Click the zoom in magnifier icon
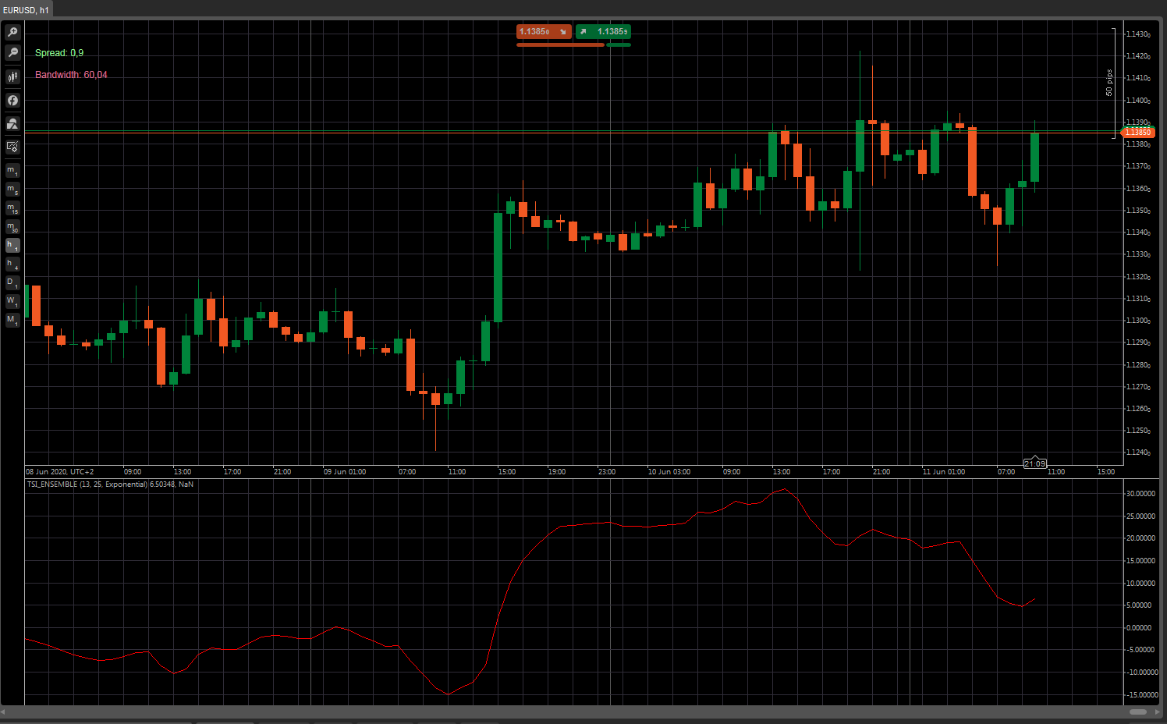Image resolution: width=1167 pixels, height=724 pixels. [12, 32]
